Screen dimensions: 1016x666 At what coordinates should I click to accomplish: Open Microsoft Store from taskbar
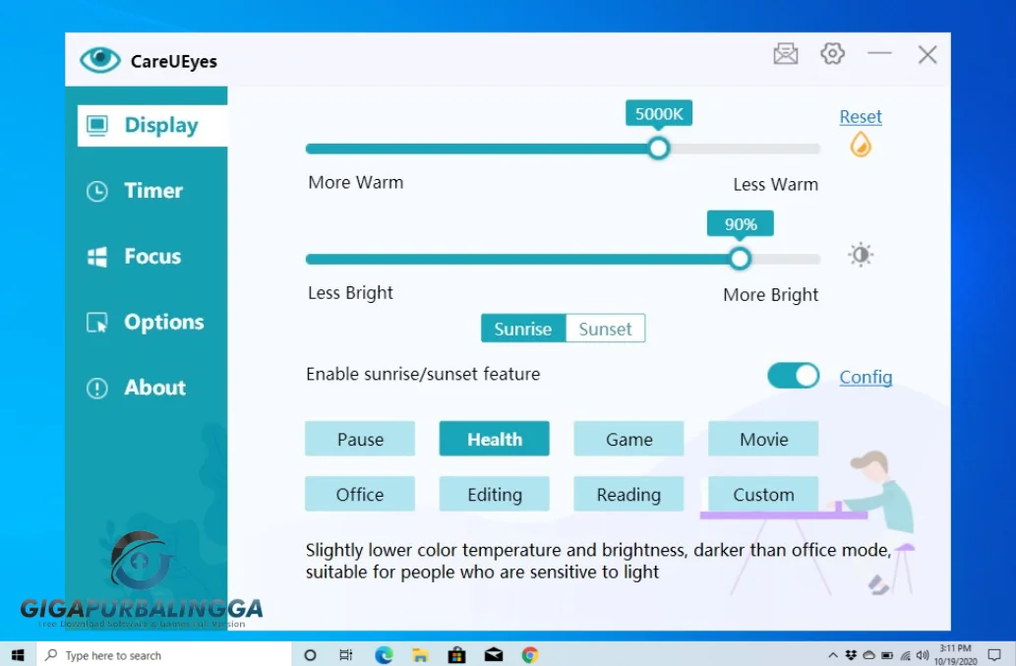pyautogui.click(x=456, y=655)
